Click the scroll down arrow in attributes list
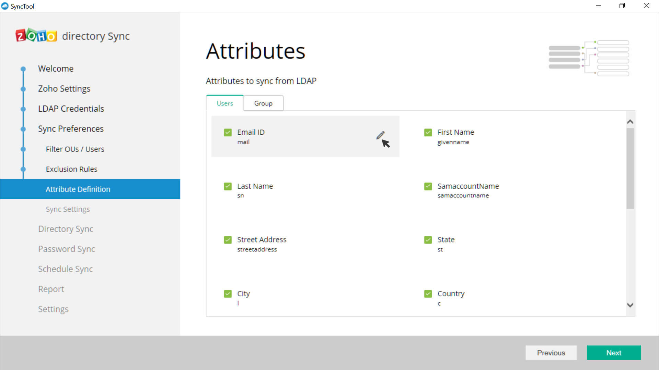The image size is (659, 370). point(630,305)
